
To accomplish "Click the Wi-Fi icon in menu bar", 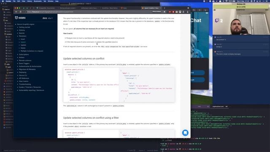I will pyautogui.click(x=227, y=1).
